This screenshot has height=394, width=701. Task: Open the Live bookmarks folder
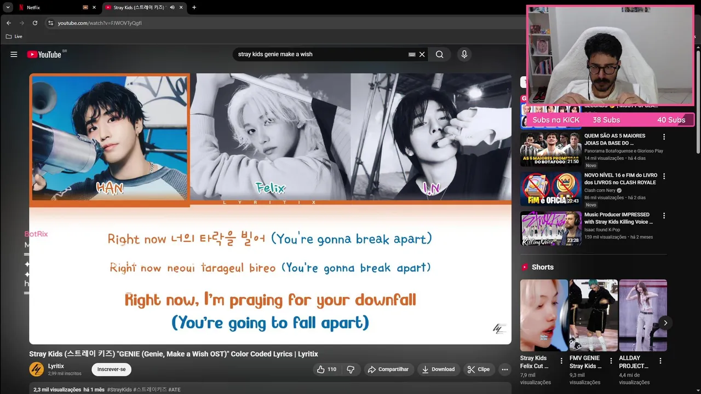[x=14, y=36]
